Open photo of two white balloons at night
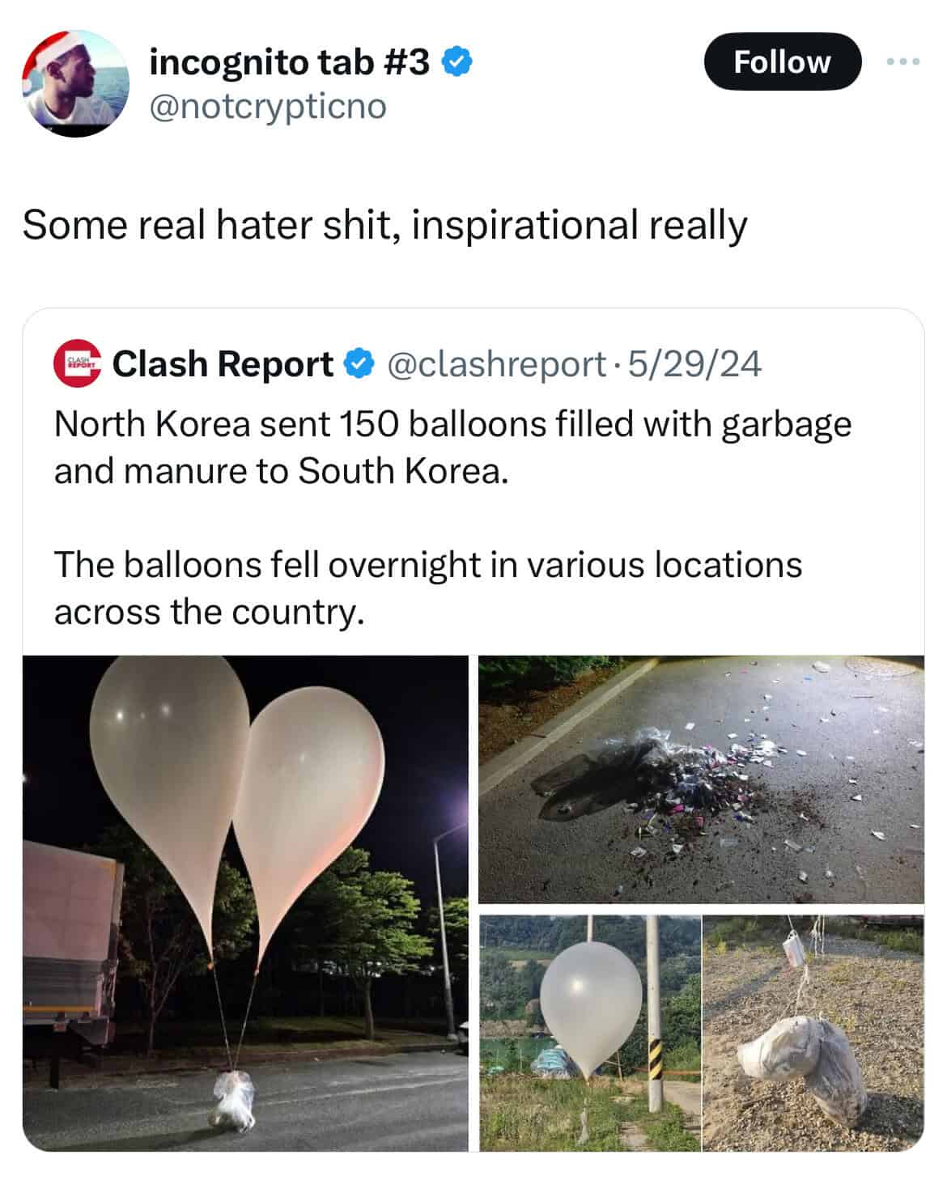 (x=245, y=902)
